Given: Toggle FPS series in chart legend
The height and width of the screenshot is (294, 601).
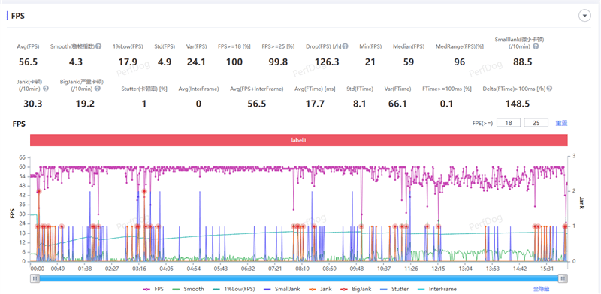Looking at the screenshot, I should [153, 289].
